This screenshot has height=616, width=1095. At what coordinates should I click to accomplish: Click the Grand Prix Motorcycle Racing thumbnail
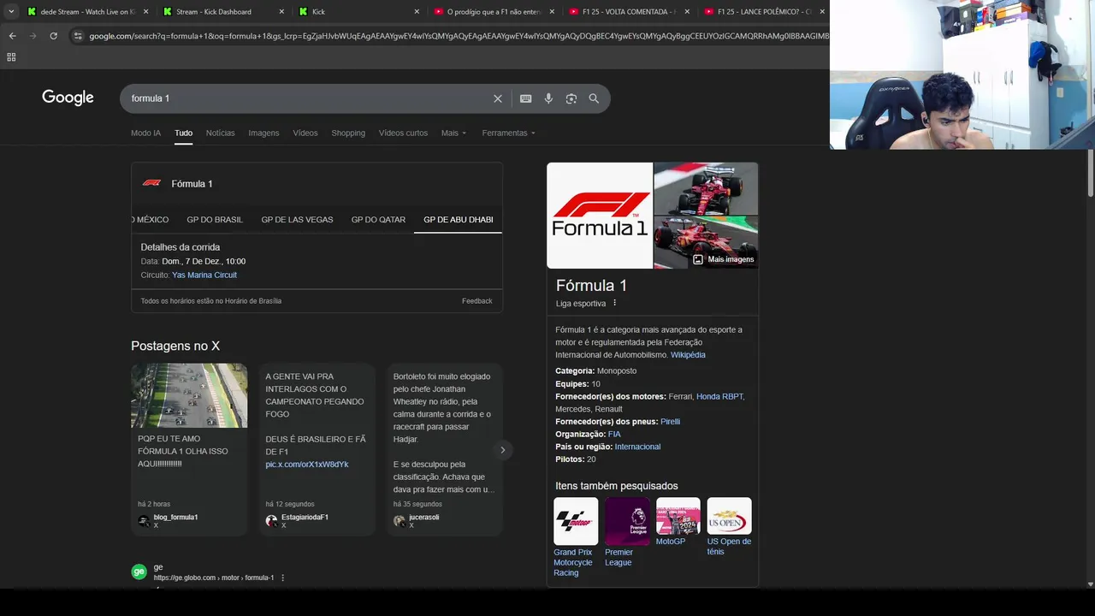(576, 521)
